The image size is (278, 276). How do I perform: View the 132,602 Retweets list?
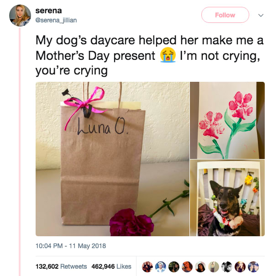pyautogui.click(x=61, y=266)
